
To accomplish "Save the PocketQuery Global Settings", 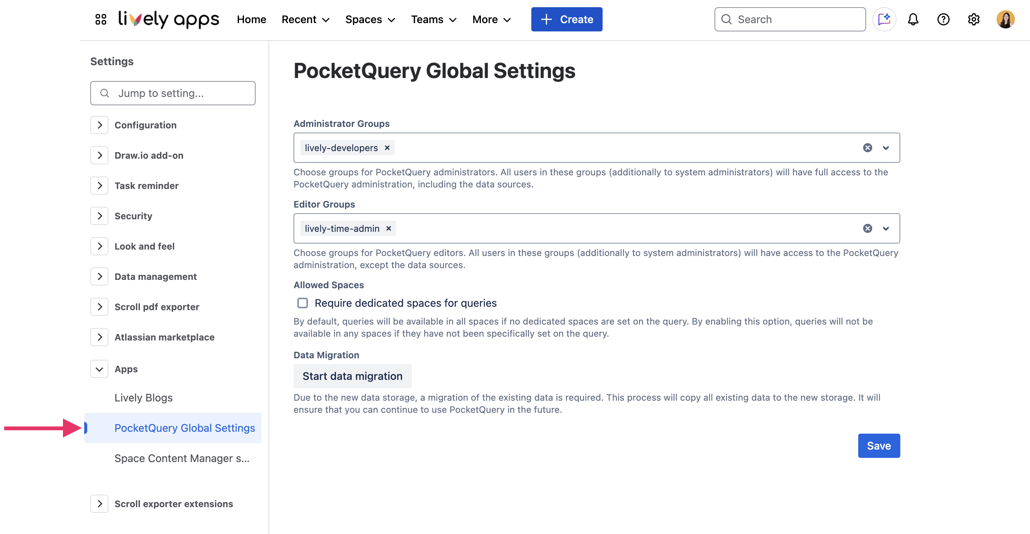I will coord(878,446).
